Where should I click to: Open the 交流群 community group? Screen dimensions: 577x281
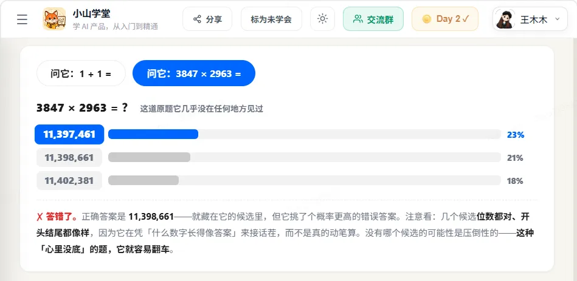pyautogui.click(x=373, y=19)
